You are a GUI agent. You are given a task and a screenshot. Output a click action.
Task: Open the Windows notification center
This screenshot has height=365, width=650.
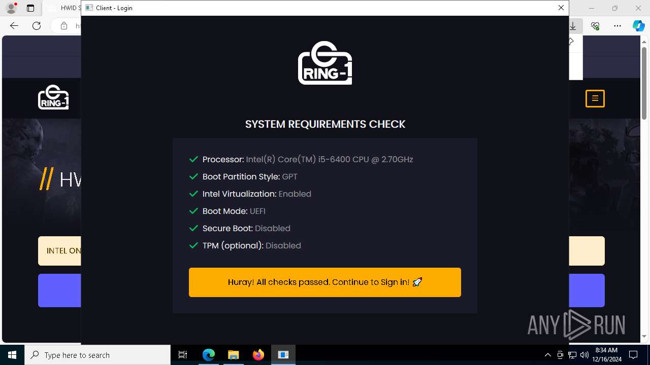pyautogui.click(x=634, y=355)
